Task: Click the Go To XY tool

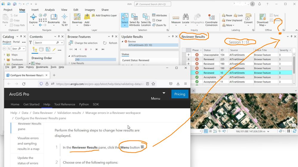Action: (64, 20)
